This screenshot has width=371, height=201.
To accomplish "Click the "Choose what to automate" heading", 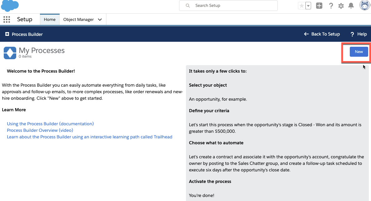I will [216, 143].
